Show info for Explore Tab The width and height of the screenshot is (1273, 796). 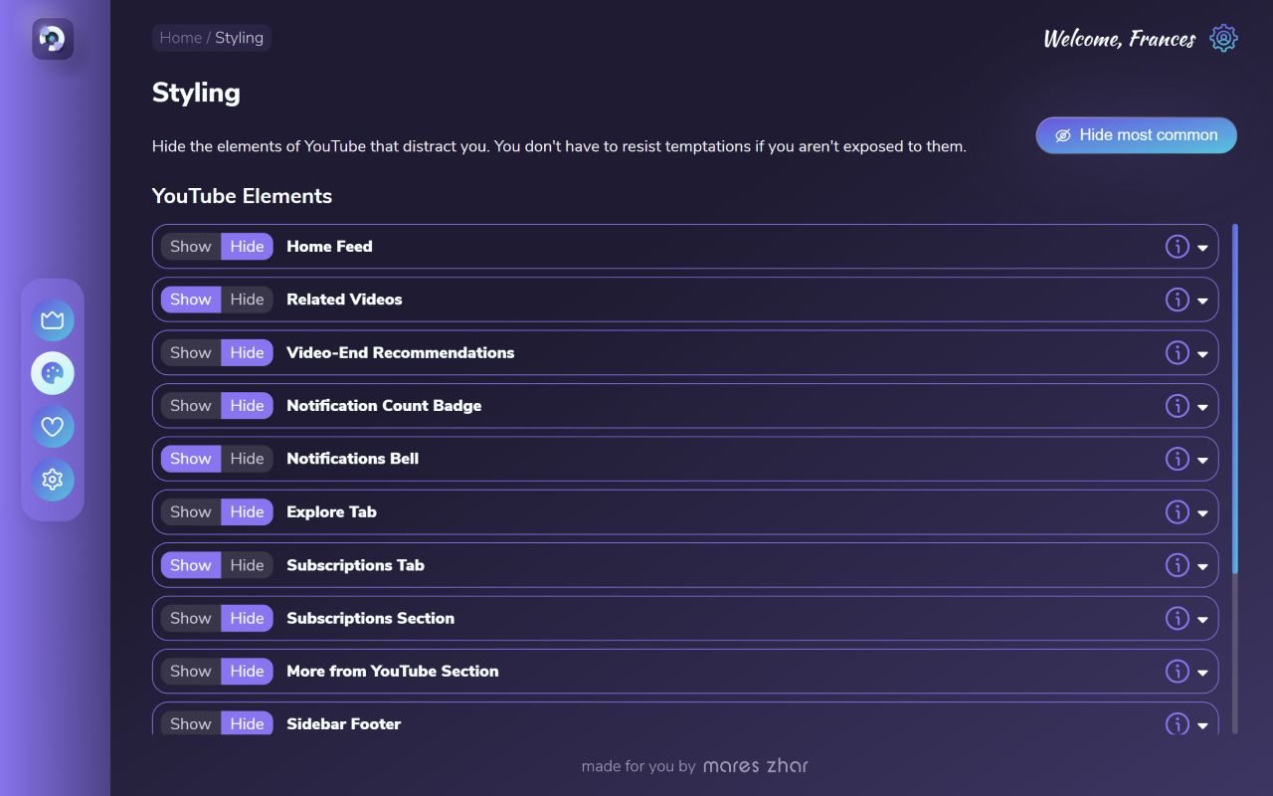pos(1178,512)
